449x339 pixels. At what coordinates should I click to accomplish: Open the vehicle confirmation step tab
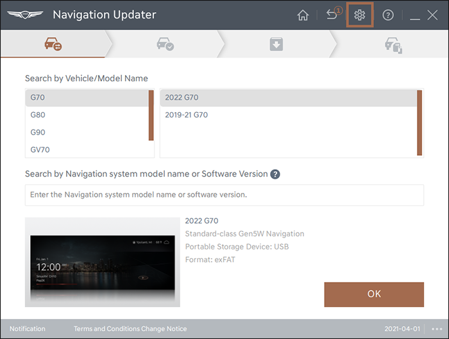[165, 44]
